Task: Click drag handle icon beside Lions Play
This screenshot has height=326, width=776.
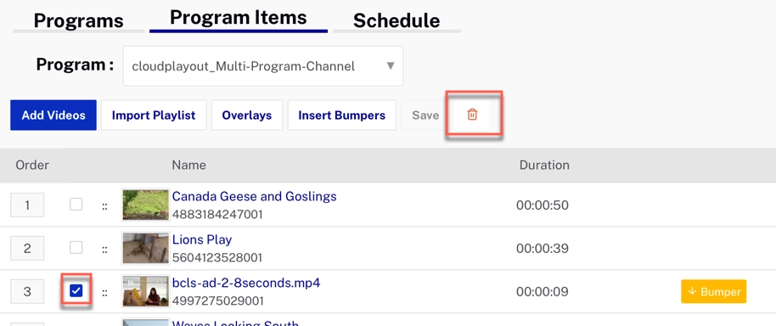Action: click(x=104, y=250)
